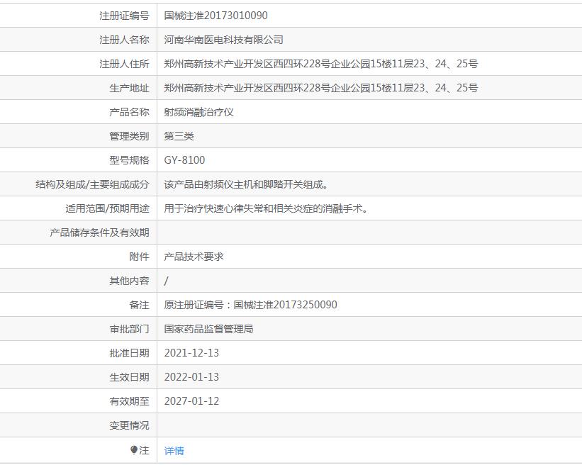
Task: Click the 型号规格 label
Action: coord(129,160)
